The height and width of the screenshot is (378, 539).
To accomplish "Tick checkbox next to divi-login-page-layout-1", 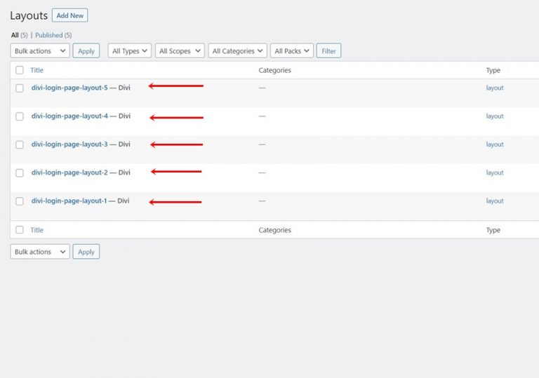I will point(20,201).
